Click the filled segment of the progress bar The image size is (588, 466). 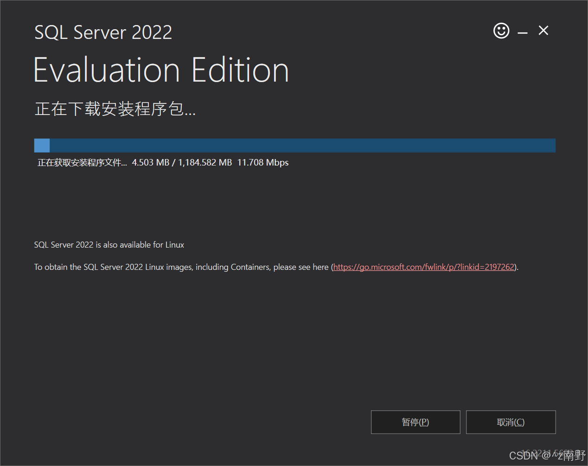42,145
